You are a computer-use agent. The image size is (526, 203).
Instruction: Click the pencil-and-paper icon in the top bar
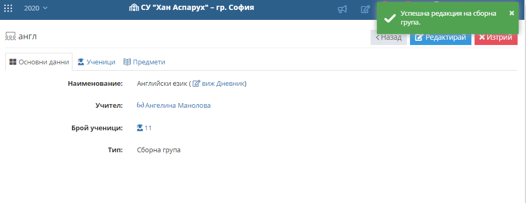[365, 9]
